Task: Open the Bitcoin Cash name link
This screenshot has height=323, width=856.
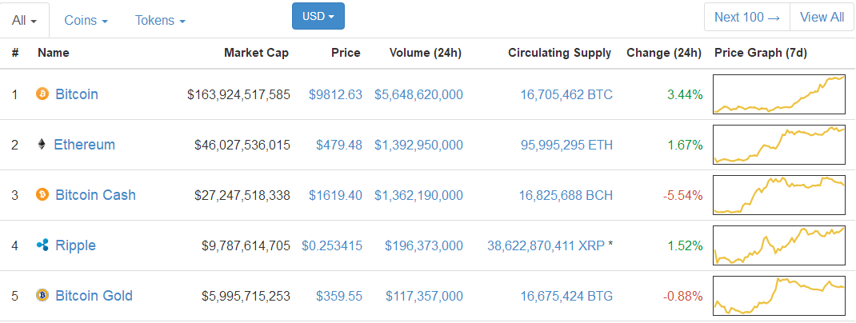Action: click(95, 195)
